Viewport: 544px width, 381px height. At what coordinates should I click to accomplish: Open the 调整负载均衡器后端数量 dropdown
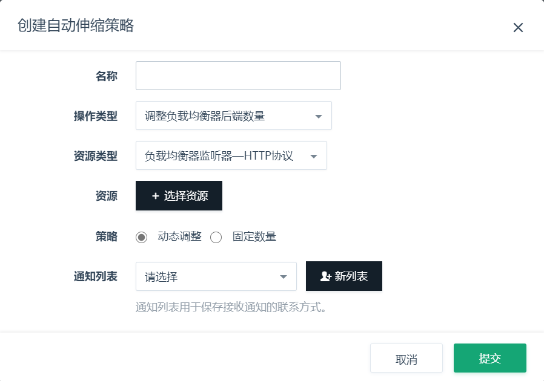[233, 116]
